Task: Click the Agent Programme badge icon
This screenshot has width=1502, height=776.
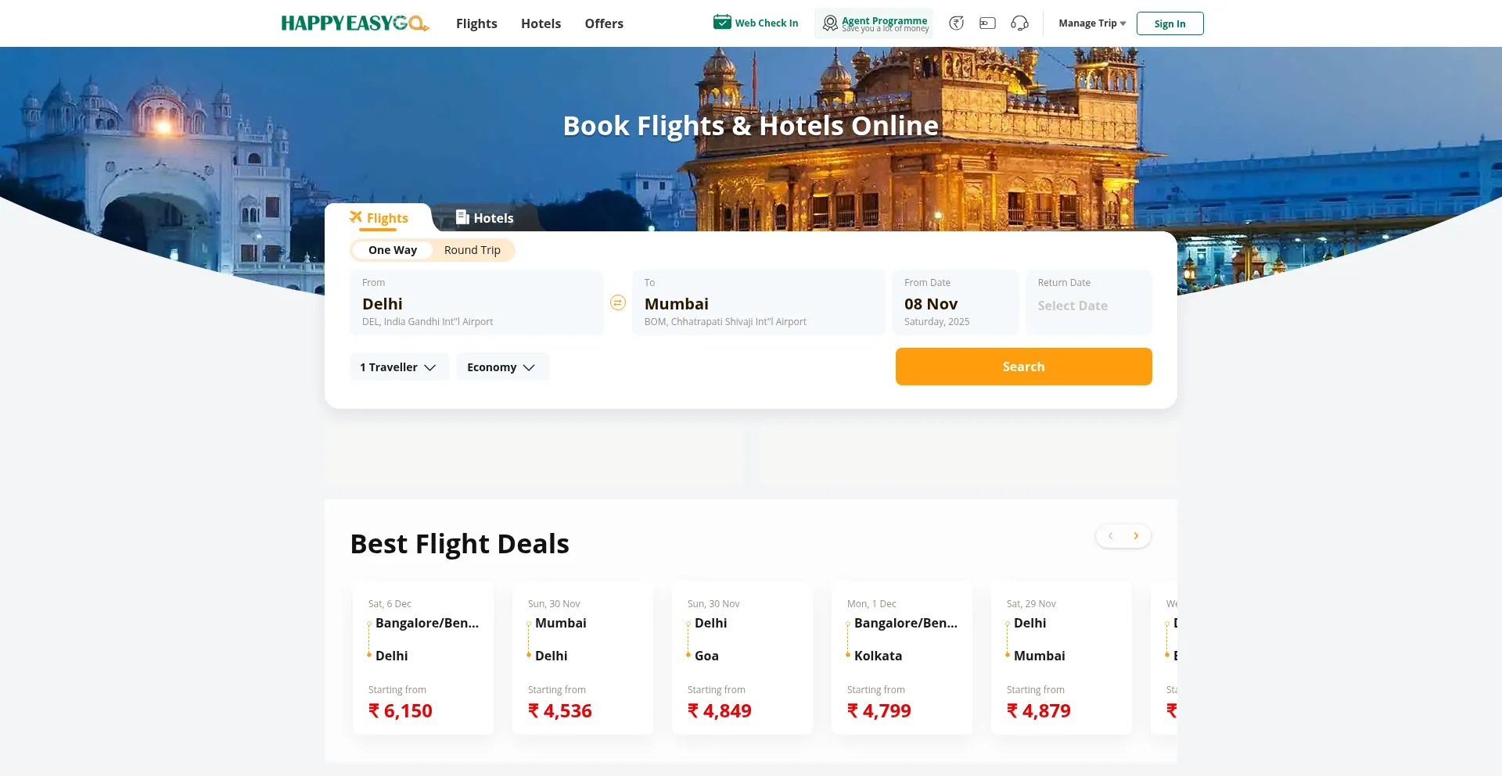Action: [830, 23]
